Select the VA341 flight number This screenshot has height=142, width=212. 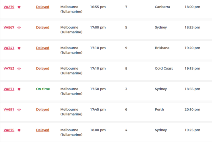point(9,48)
